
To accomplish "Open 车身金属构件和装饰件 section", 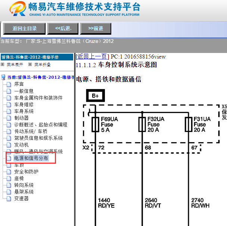I will [38, 98].
